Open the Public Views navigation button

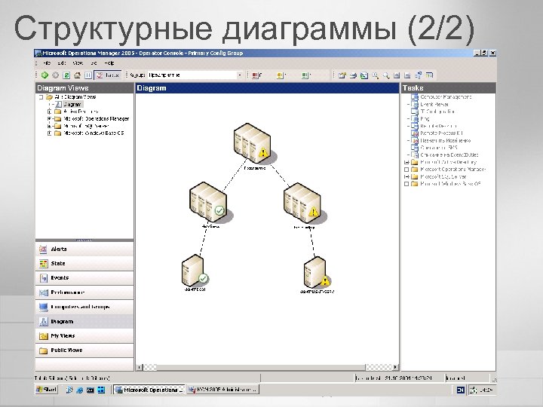(x=84, y=350)
